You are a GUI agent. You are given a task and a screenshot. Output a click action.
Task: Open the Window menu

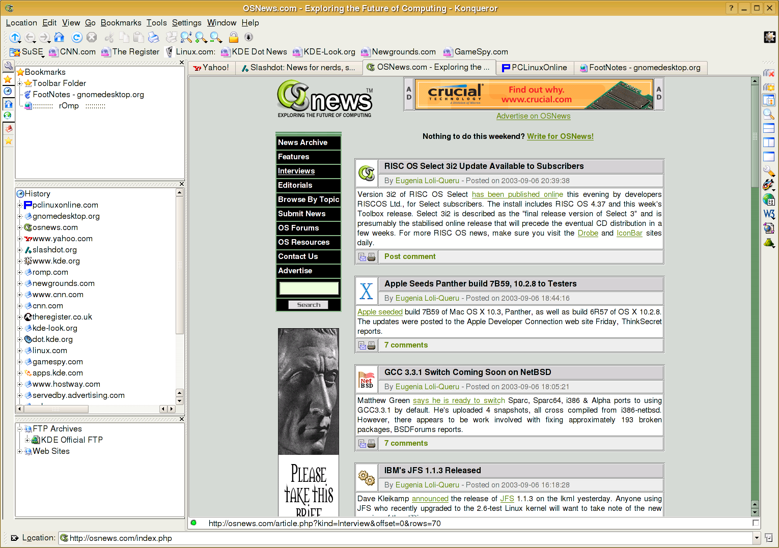click(221, 23)
